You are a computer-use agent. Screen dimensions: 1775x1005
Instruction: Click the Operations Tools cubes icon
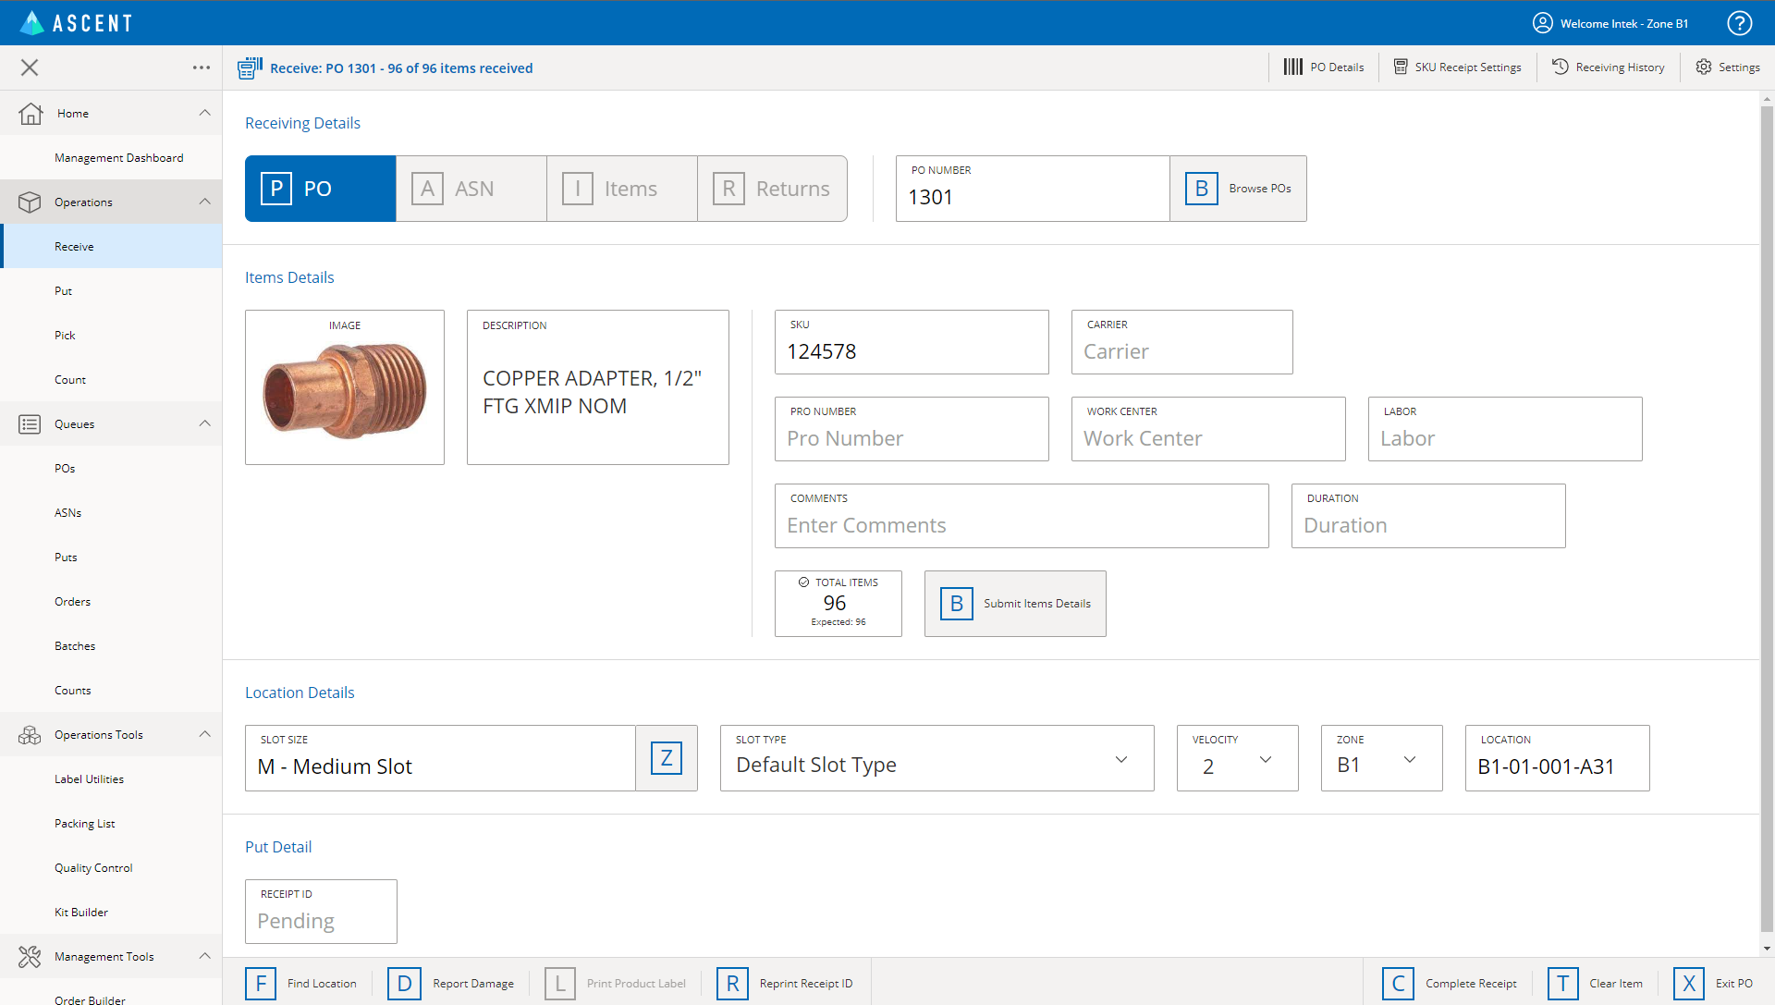[30, 734]
